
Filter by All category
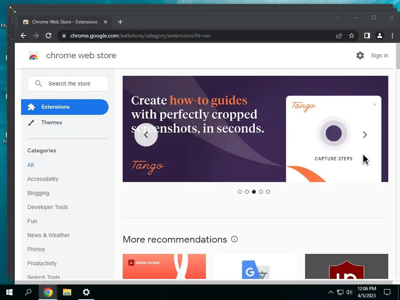(30, 165)
